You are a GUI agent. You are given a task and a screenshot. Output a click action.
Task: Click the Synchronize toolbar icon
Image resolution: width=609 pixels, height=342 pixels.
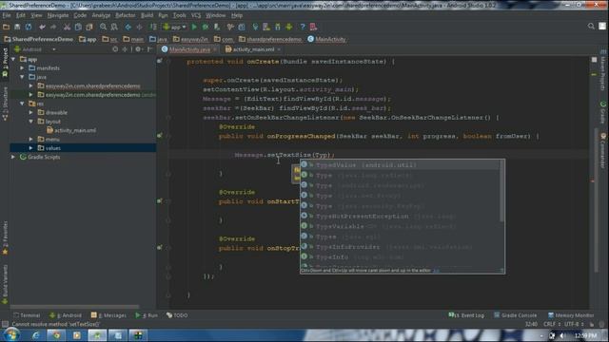click(x=29, y=27)
